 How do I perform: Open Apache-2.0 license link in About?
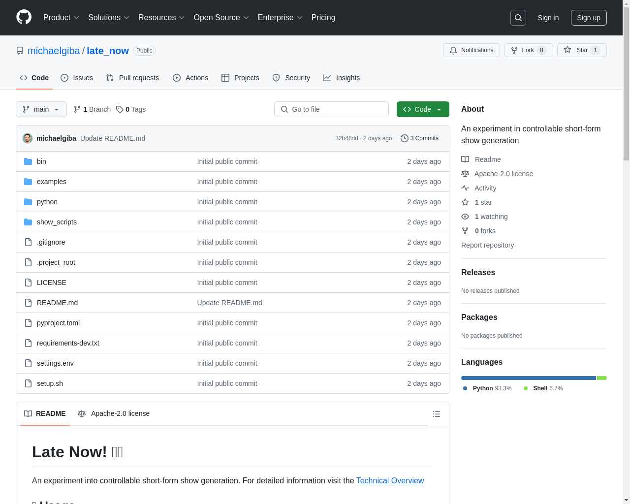coord(497,174)
